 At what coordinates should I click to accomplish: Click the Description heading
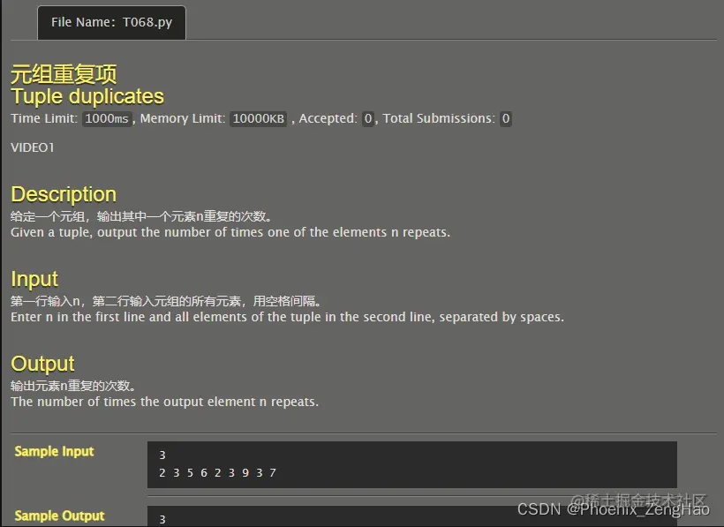point(64,194)
